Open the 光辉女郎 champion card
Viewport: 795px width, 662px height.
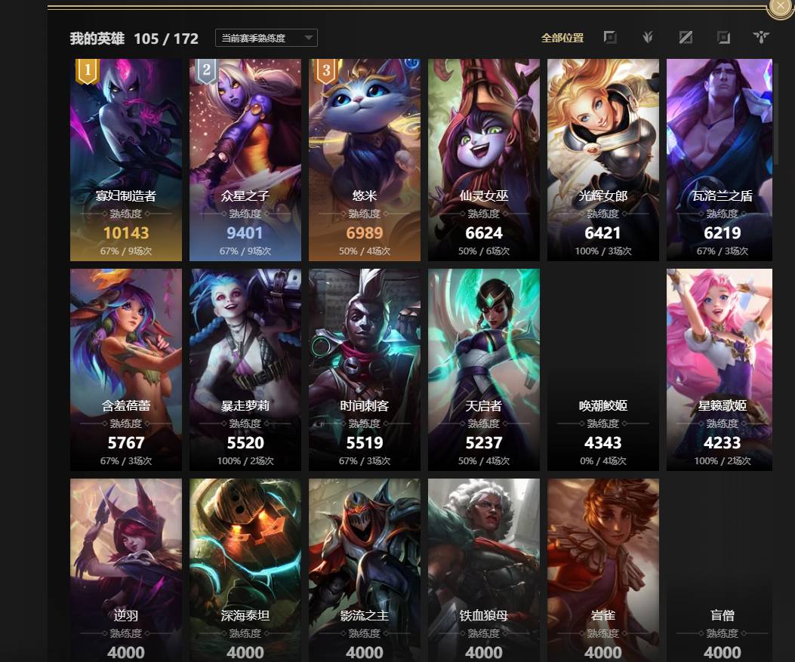(602, 160)
